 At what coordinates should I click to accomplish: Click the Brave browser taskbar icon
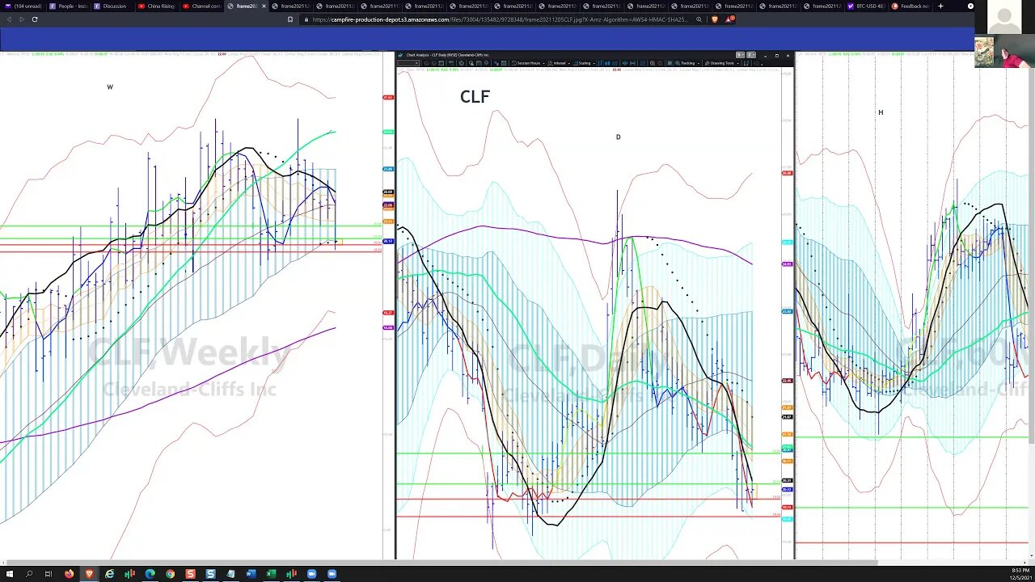tap(89, 574)
